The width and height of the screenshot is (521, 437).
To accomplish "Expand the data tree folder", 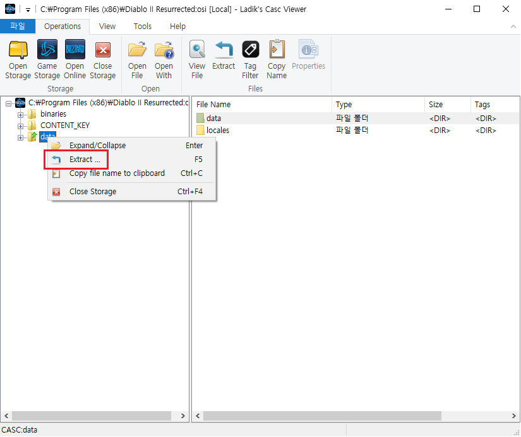I will pos(21,137).
